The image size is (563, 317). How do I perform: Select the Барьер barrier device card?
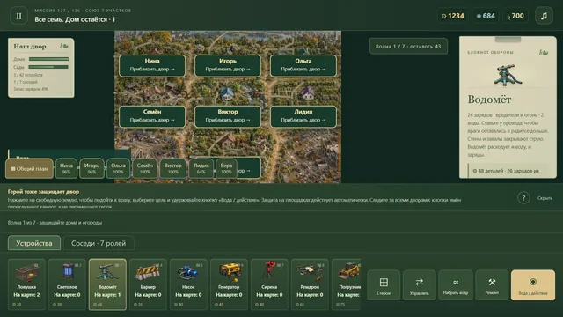pos(148,284)
